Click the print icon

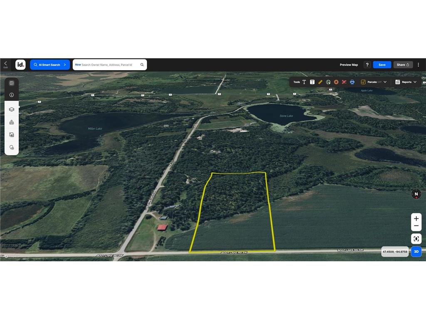point(352,82)
